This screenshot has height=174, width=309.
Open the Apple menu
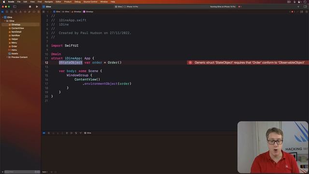pyautogui.click(x=4, y=2)
